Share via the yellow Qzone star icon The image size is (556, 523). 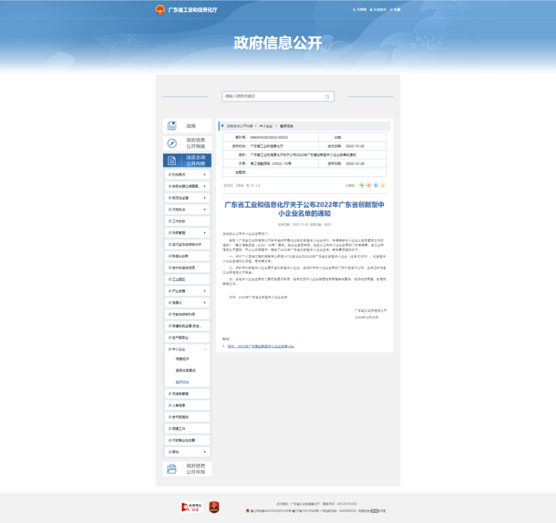click(x=383, y=186)
